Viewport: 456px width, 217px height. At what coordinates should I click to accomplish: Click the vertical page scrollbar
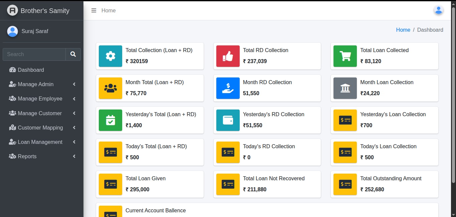[453, 93]
